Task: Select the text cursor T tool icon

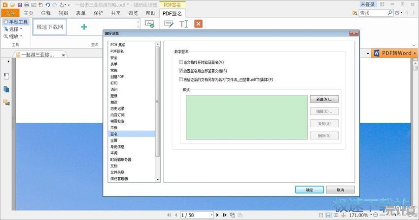Action: tap(183, 24)
